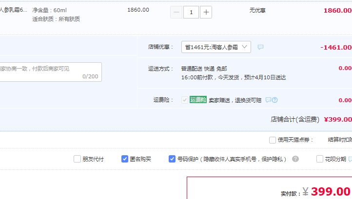Viewport: 352px width, 199px height.
Task: Click the unit price 1860.00
Action: [138, 10]
